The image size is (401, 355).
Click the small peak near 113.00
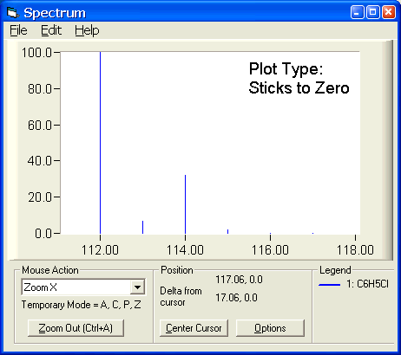142,228
